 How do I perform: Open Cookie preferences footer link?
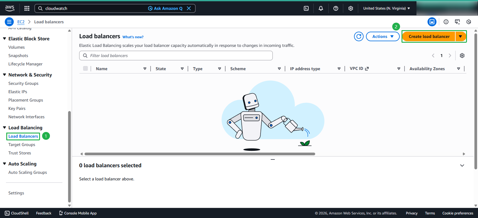click(458, 213)
